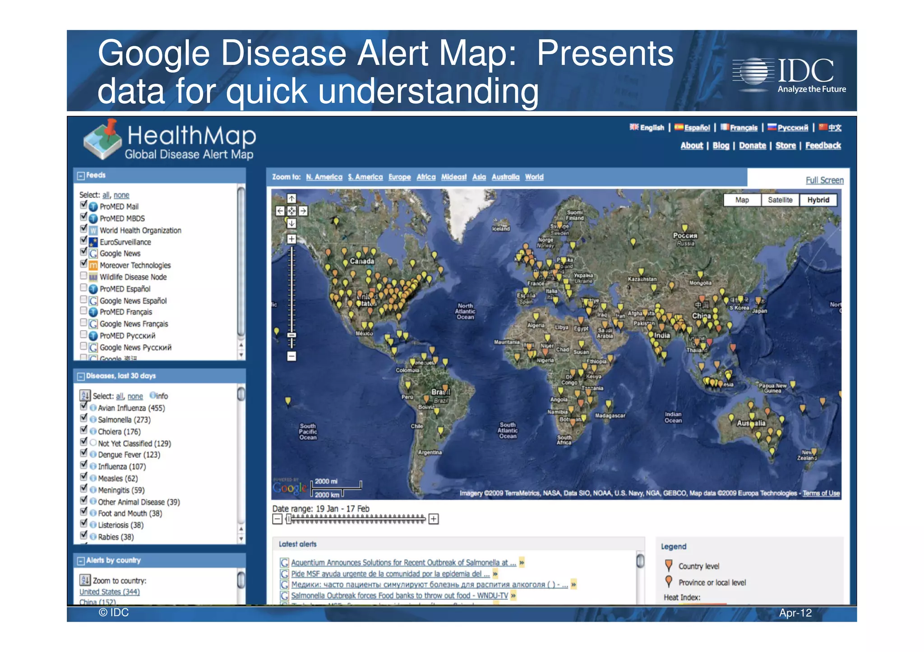Increase date range with plus icon
The image size is (924, 652).
tap(434, 519)
